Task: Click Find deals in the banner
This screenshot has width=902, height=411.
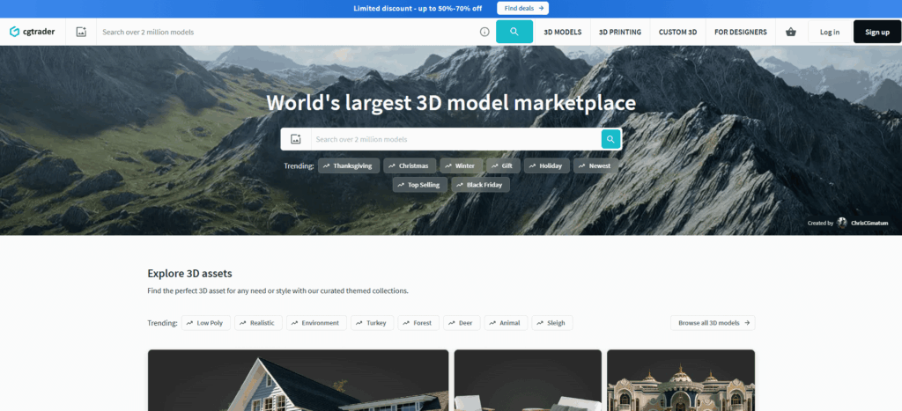Action: click(x=523, y=9)
